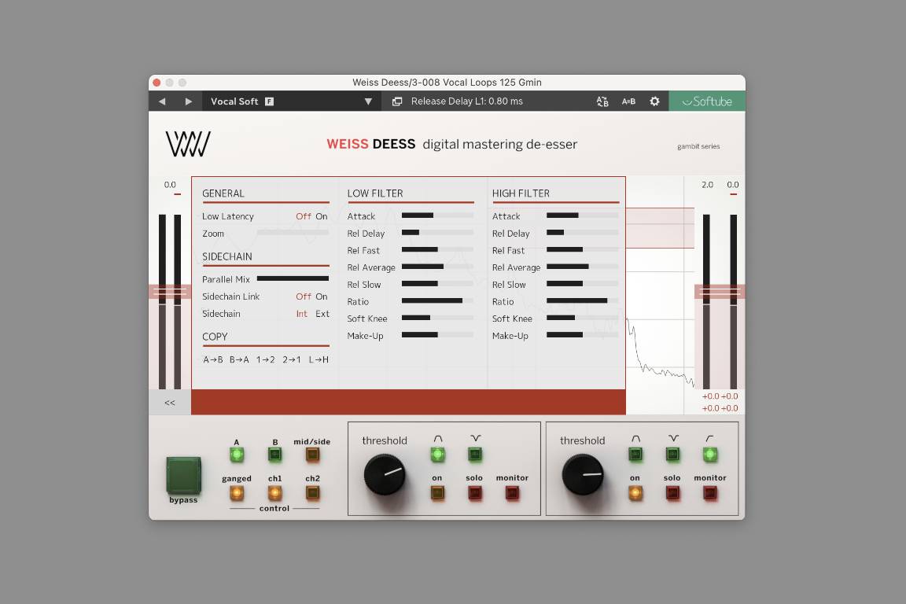Toggle the low band monitor button
906x604 pixels.
pos(513,493)
